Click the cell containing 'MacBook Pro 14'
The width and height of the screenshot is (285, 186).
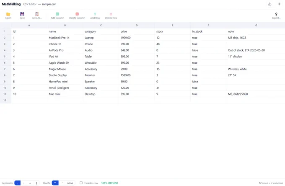(x=65, y=38)
